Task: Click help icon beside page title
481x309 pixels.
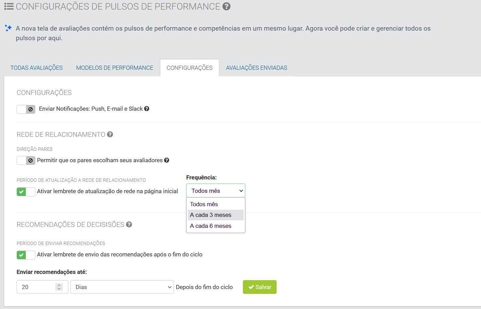Action: 226,7
